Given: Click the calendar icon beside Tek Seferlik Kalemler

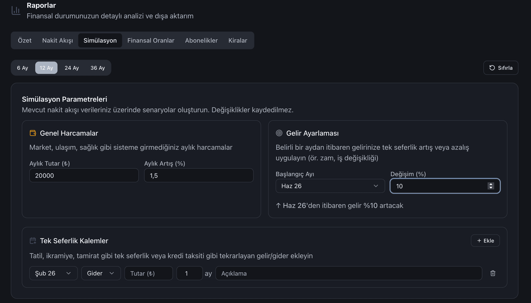Looking at the screenshot, I should [33, 240].
